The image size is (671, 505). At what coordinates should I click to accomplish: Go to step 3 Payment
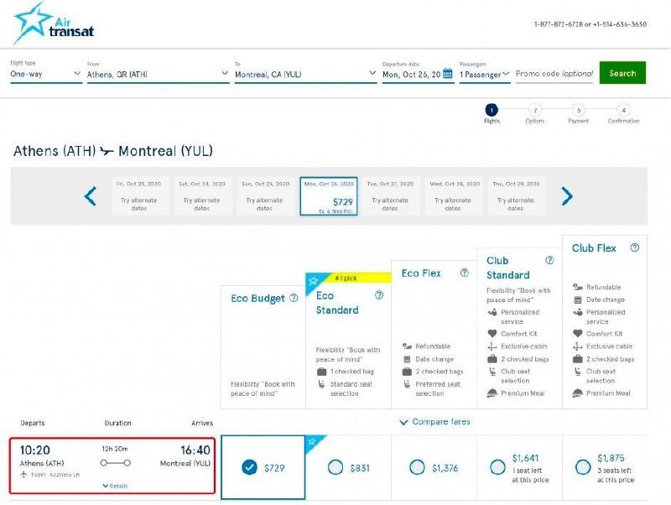[x=579, y=111]
